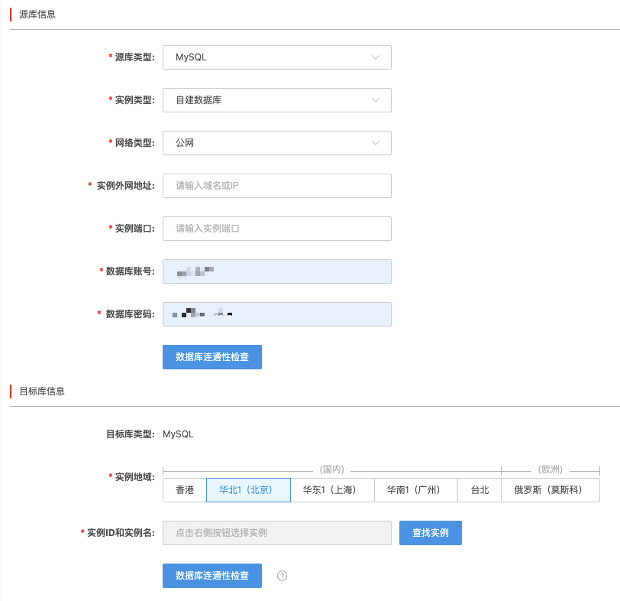Run 数据库连通性检查 under 目标库信息
The image size is (620, 601).
[212, 576]
